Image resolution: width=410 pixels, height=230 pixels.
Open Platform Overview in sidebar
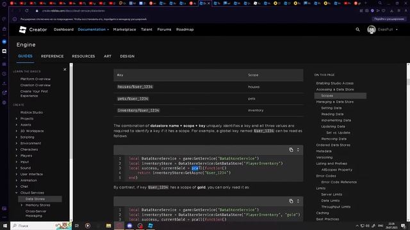(x=36, y=79)
